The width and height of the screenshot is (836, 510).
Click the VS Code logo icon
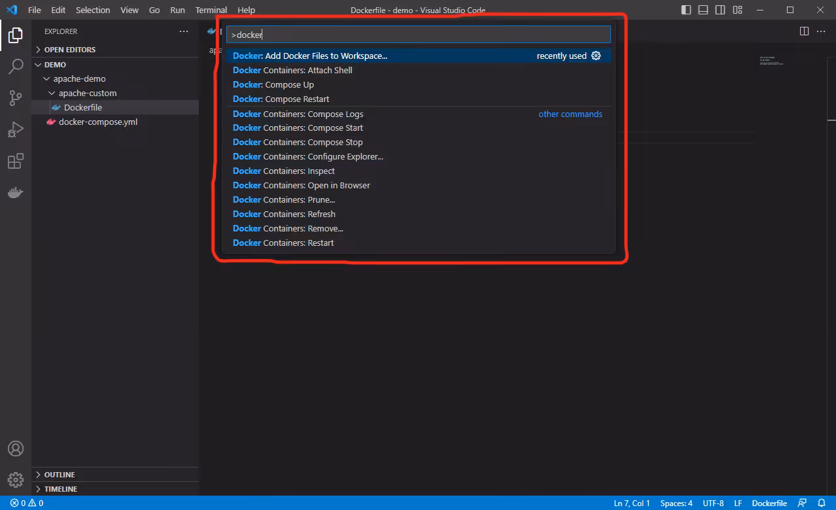pyautogui.click(x=11, y=10)
